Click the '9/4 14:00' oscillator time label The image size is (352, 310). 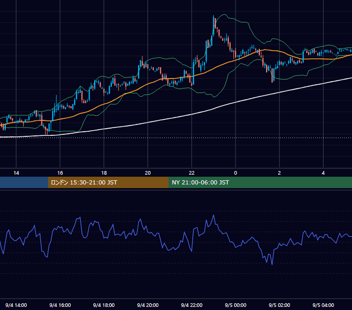coord(16,305)
